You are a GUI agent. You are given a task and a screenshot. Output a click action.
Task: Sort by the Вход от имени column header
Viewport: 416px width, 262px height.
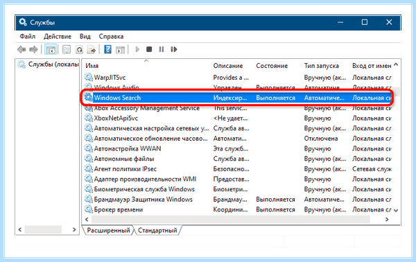coord(372,65)
